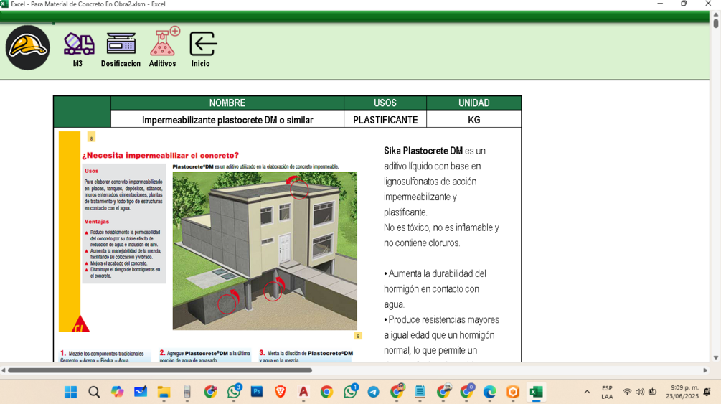
Task: Open Brave browser from the taskbar
Action: click(x=280, y=392)
